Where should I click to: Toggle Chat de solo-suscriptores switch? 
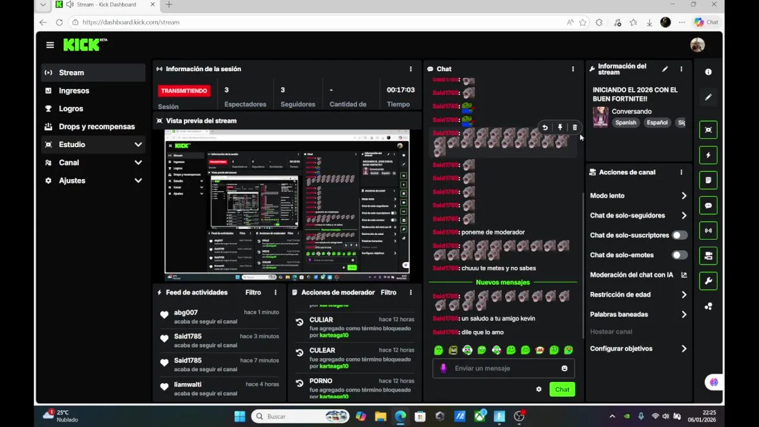coord(680,235)
